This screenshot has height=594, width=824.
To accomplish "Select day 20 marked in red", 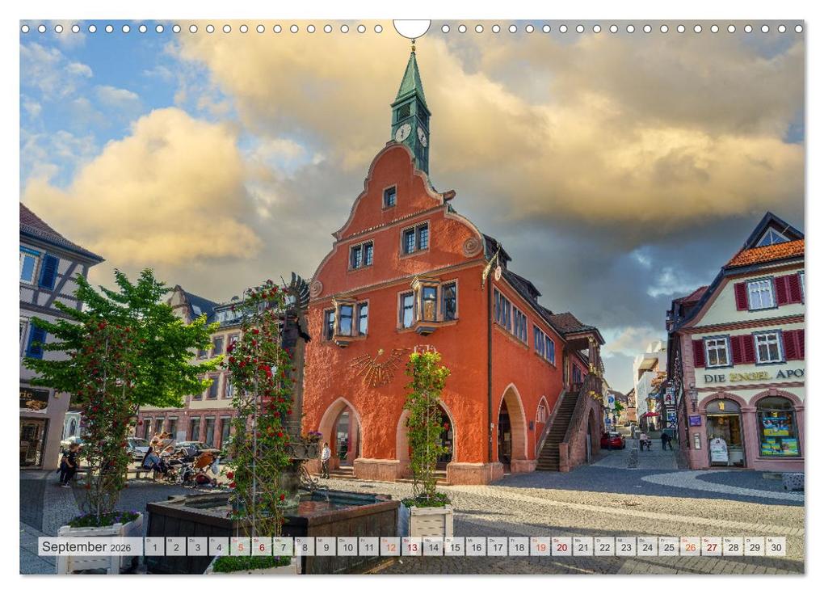I will 561,546.
